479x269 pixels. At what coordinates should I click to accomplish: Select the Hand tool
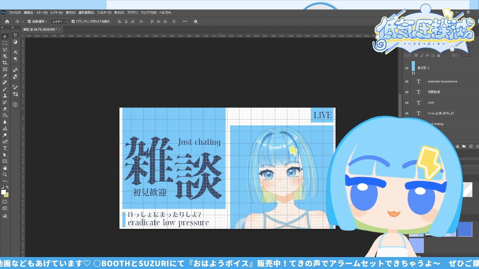point(5,168)
